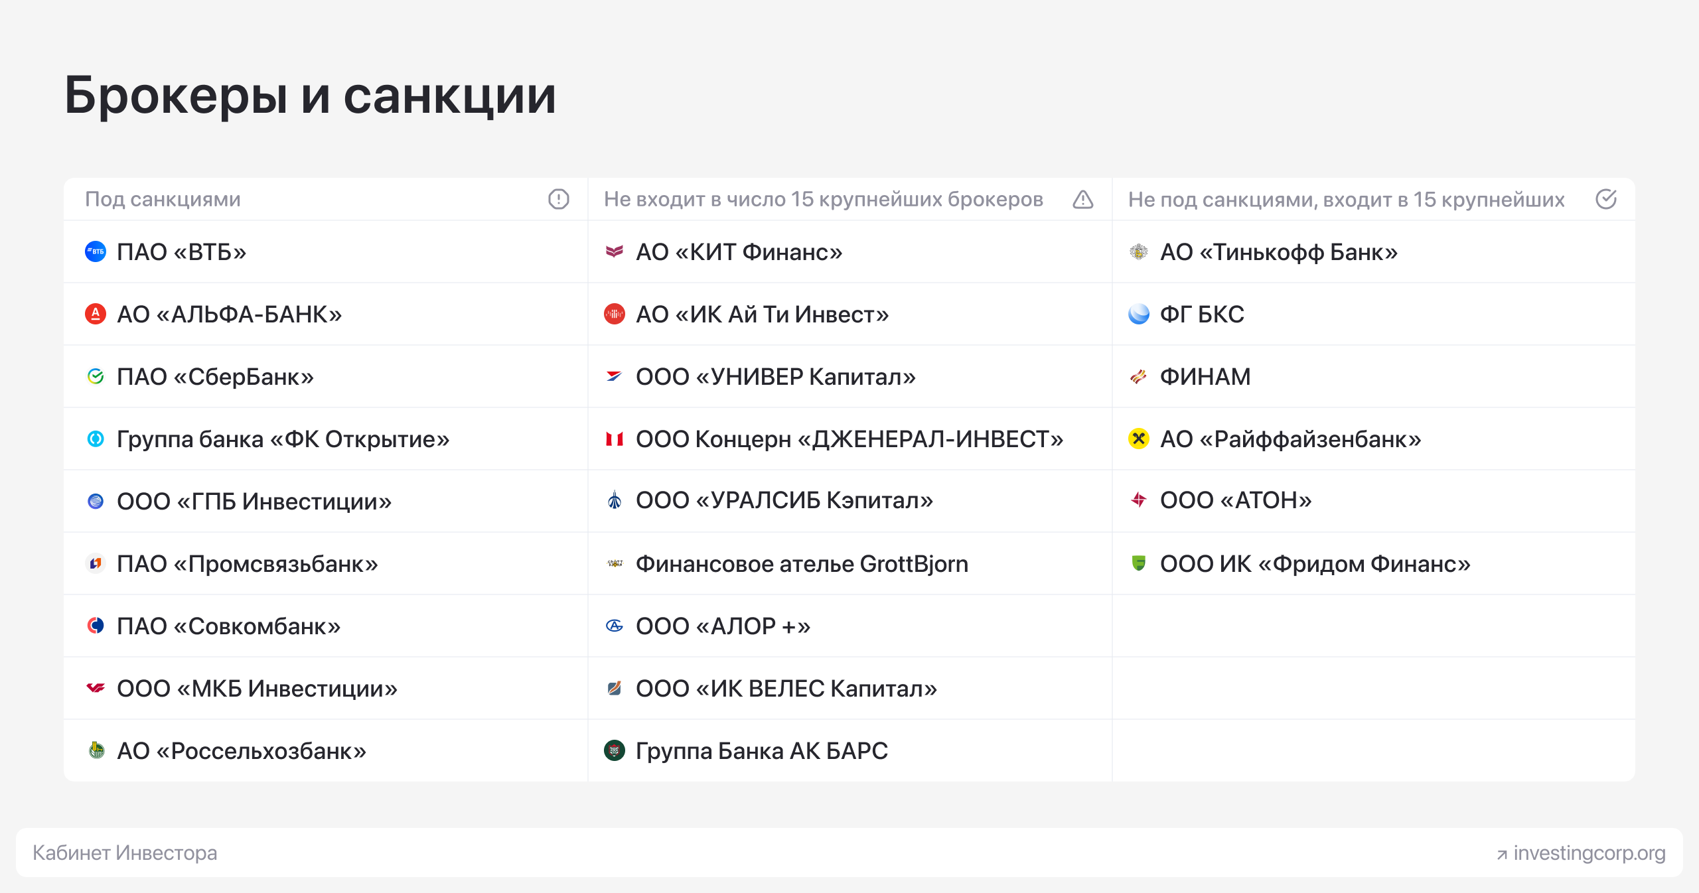Click the SberBank green logo icon
1699x893 pixels.
(96, 376)
